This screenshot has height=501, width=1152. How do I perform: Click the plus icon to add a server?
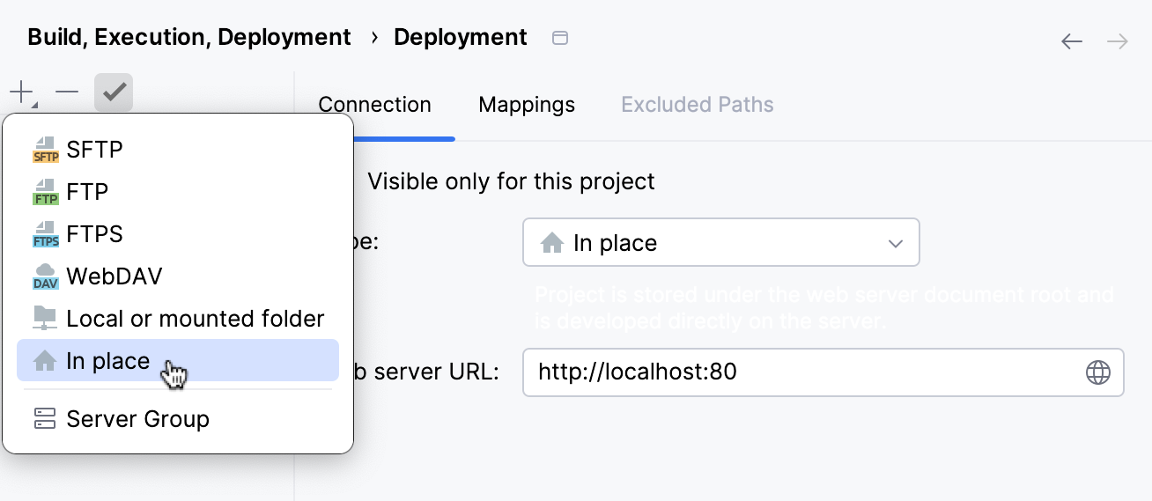(21, 92)
